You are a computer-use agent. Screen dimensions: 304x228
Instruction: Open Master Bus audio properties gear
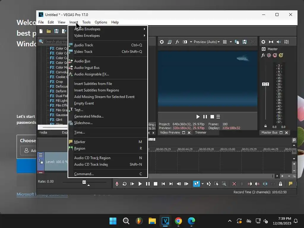[x=263, y=42]
